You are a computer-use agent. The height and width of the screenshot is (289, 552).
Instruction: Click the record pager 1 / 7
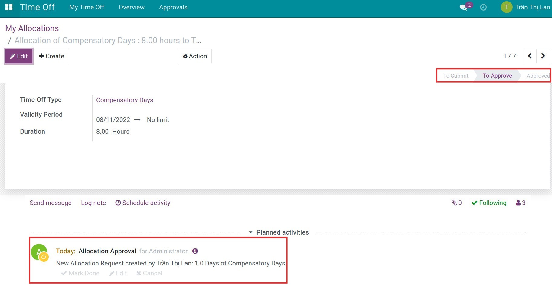tap(510, 56)
